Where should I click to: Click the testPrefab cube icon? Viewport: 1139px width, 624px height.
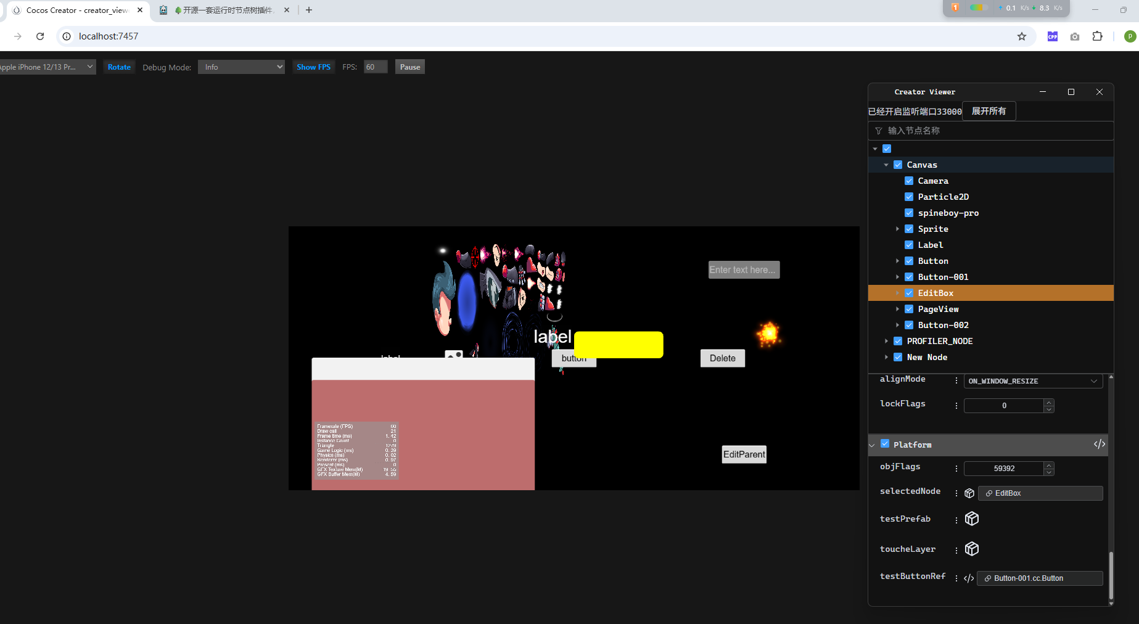click(972, 519)
